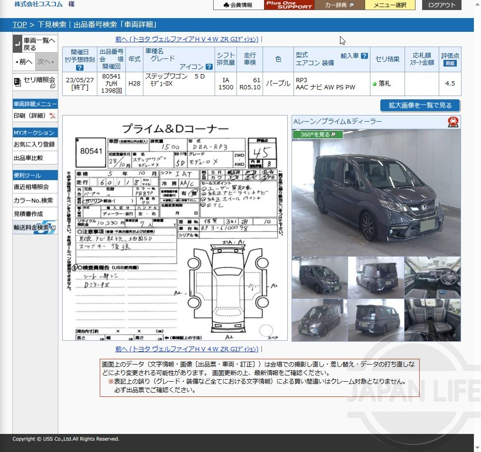This screenshot has width=481, height=452.
Task: Select カー辞典 in the top menu bar
Action: pyautogui.click(x=337, y=5)
